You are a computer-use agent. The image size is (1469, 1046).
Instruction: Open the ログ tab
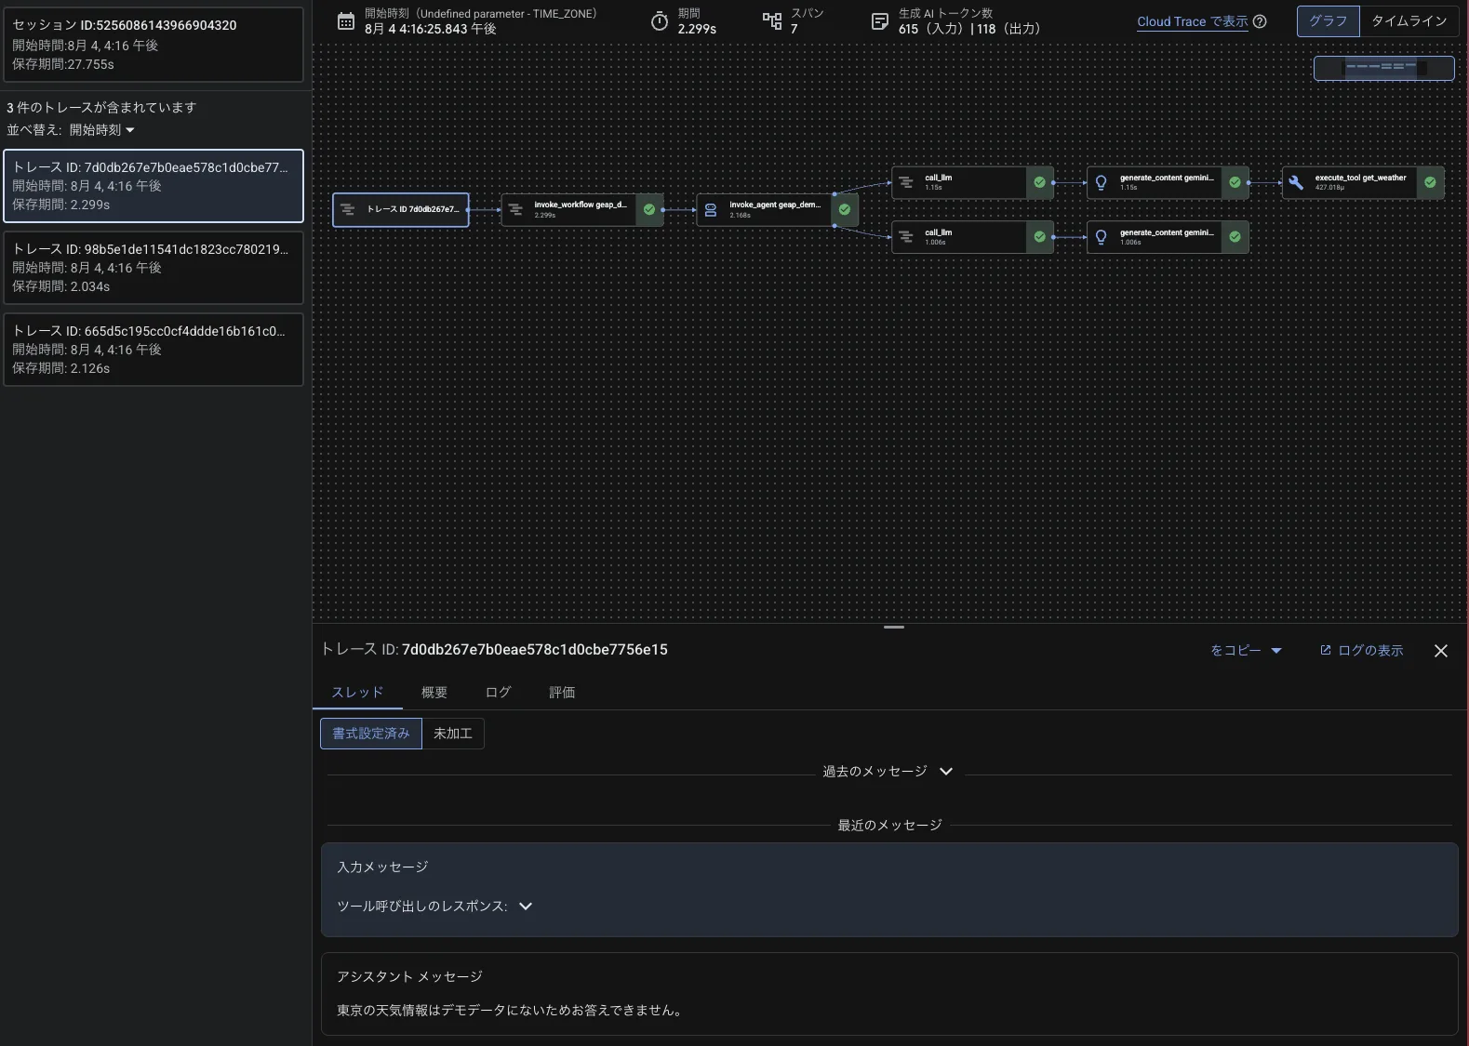[x=499, y=693]
